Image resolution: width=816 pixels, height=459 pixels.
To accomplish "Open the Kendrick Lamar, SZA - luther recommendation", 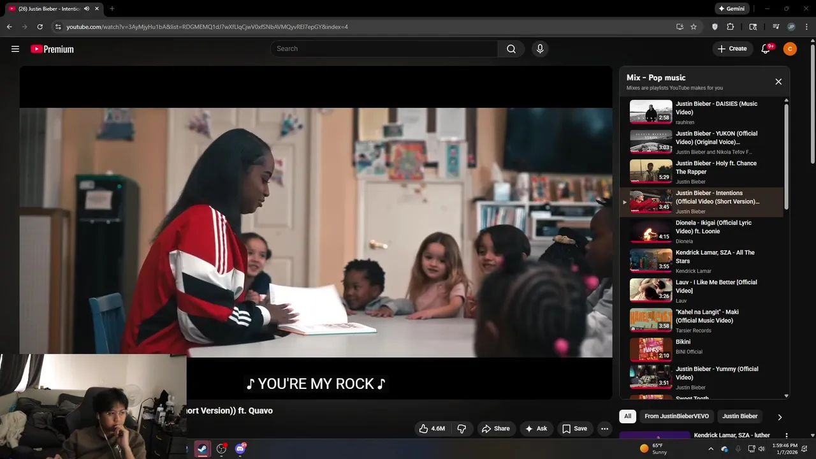I will (732, 435).
